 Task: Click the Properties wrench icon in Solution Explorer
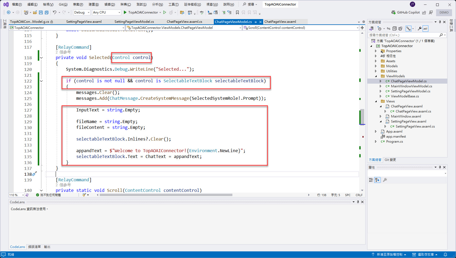(x=420, y=29)
